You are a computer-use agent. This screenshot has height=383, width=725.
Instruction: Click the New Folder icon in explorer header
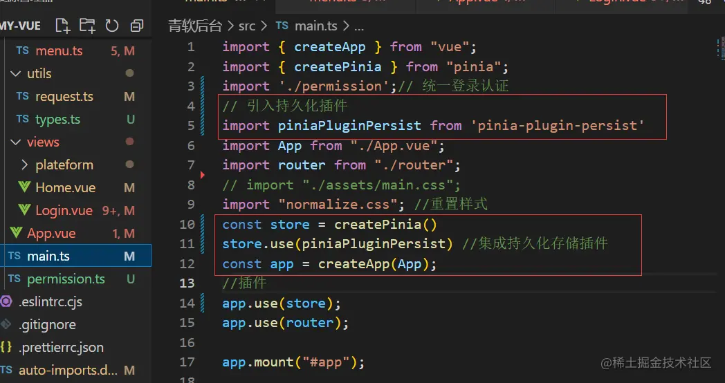tap(87, 26)
